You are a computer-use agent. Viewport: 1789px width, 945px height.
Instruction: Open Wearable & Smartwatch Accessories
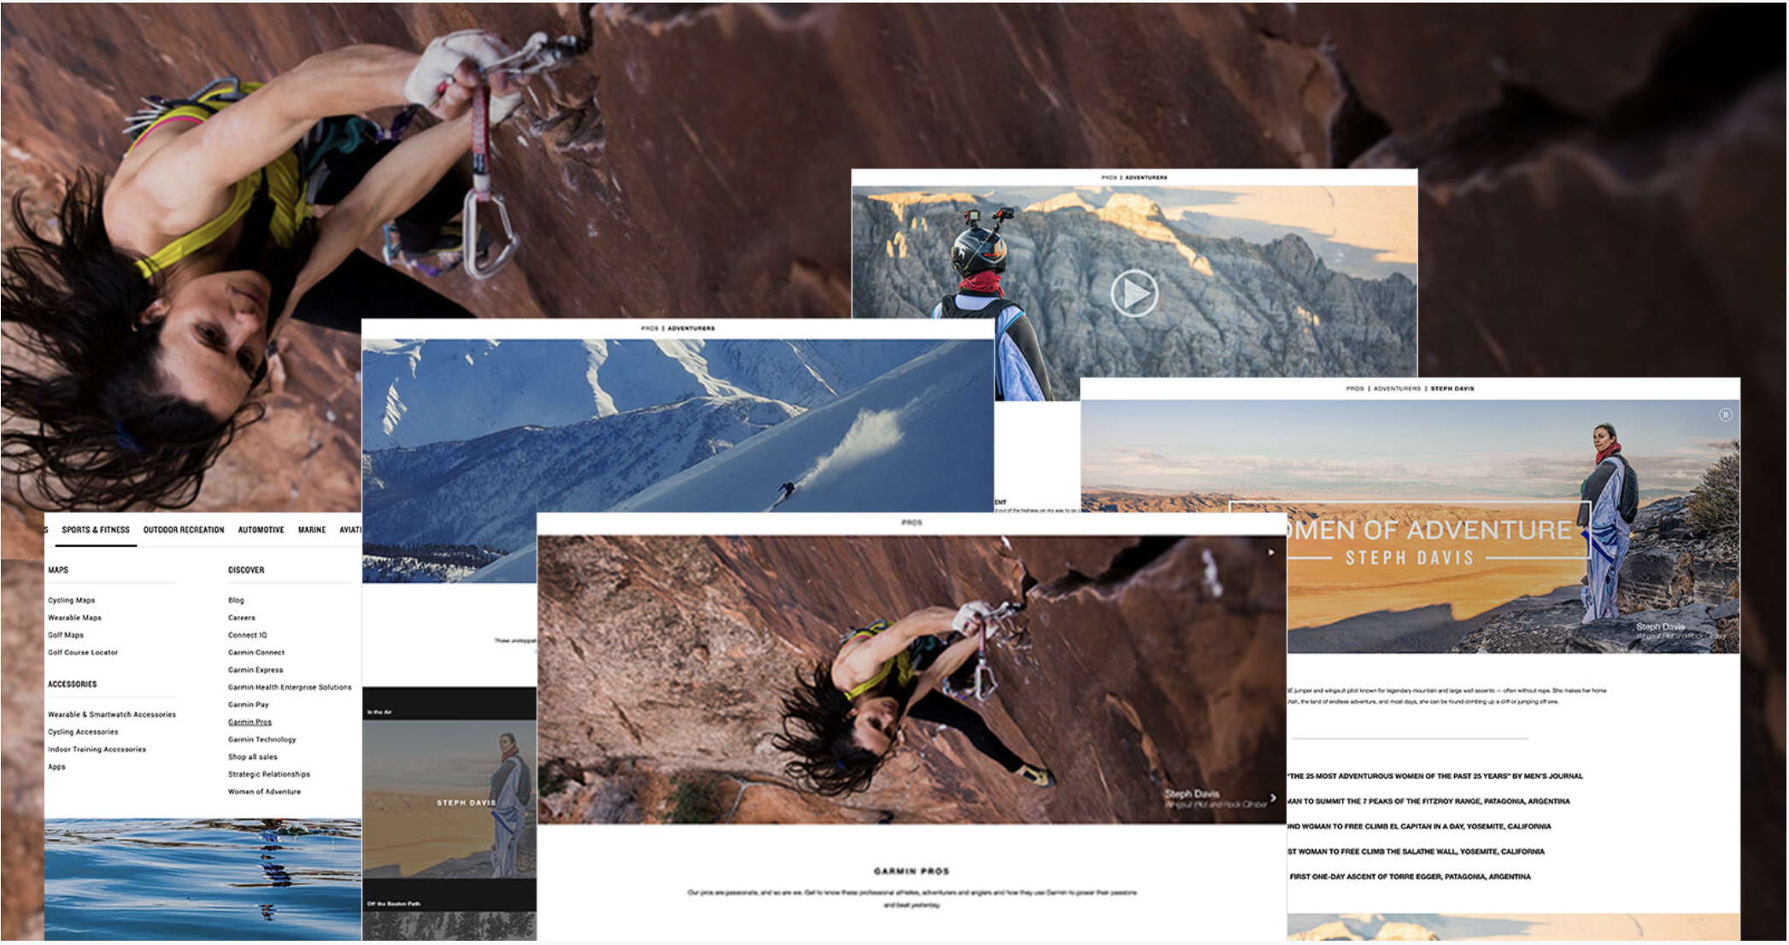pyautogui.click(x=112, y=714)
